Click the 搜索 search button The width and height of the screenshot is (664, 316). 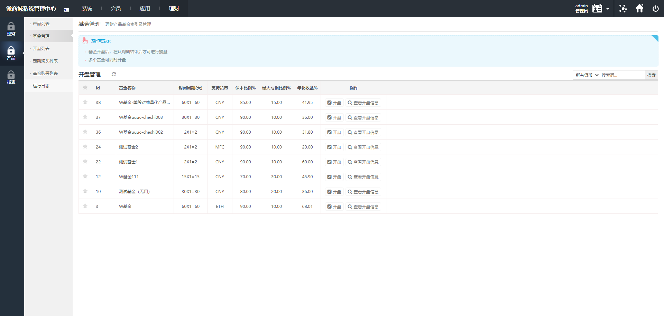click(651, 75)
